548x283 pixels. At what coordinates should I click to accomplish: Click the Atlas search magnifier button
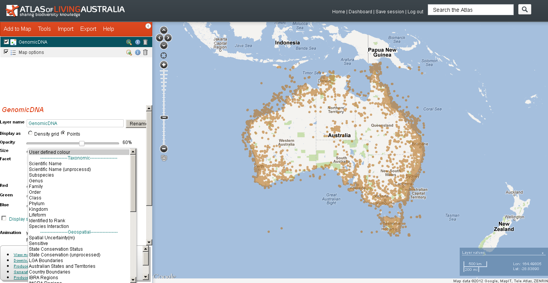coord(524,9)
